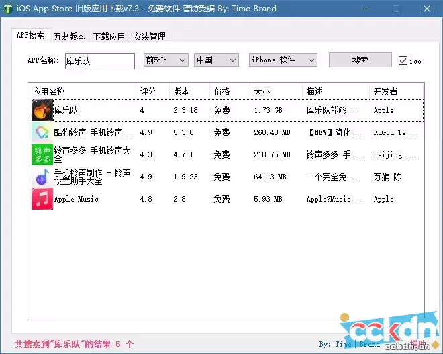Image resolution: width=443 pixels, height=354 pixels.
Task: Click size 64.13 MB cell
Action: (270, 177)
